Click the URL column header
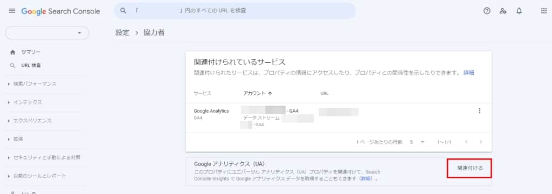The width and height of the screenshot is (552, 194). point(324,94)
